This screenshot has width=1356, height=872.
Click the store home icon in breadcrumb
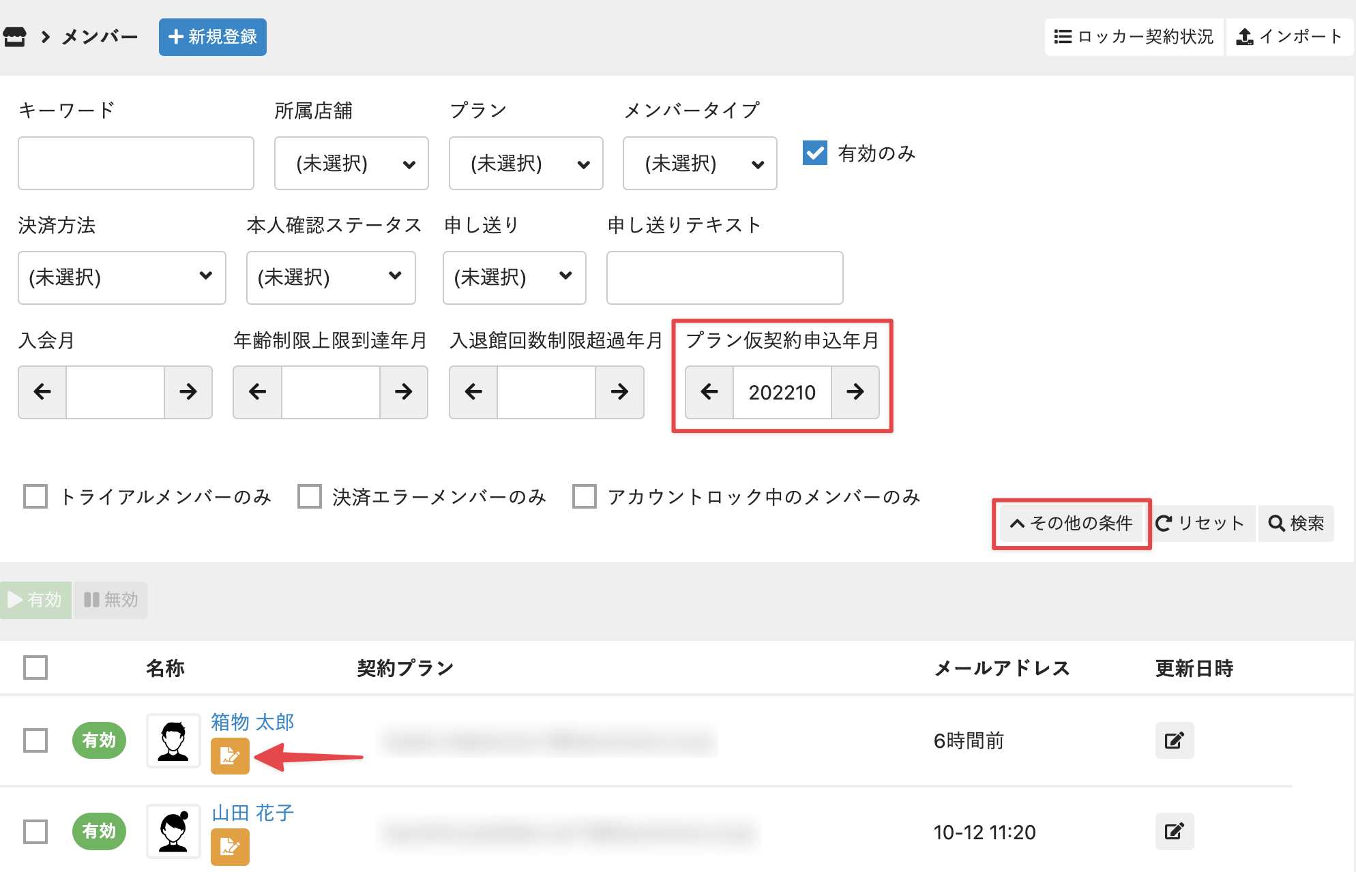pyautogui.click(x=14, y=37)
